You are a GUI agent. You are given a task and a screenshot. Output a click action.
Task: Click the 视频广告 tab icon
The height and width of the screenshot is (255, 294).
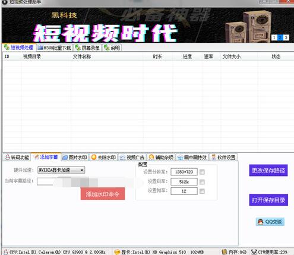click(122, 158)
